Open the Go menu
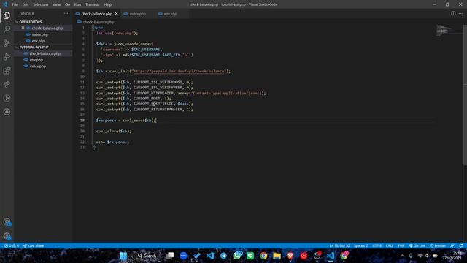 click(68, 4)
